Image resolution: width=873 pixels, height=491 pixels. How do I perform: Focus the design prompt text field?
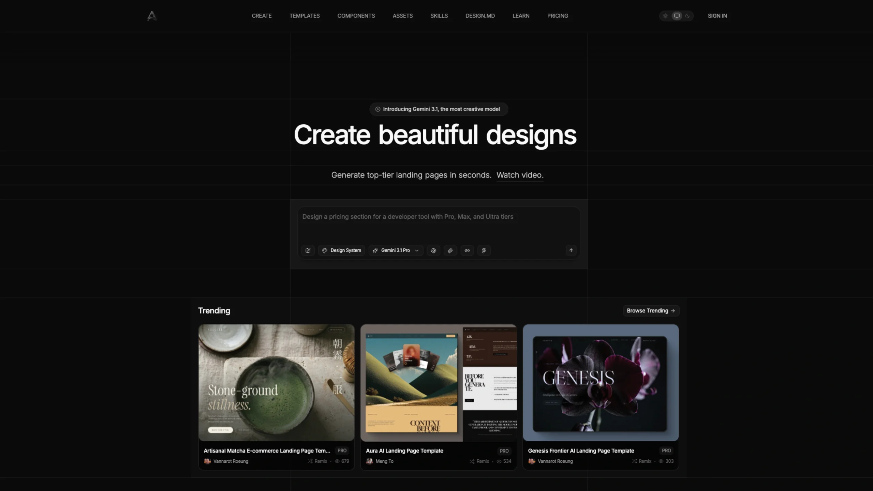click(439, 225)
